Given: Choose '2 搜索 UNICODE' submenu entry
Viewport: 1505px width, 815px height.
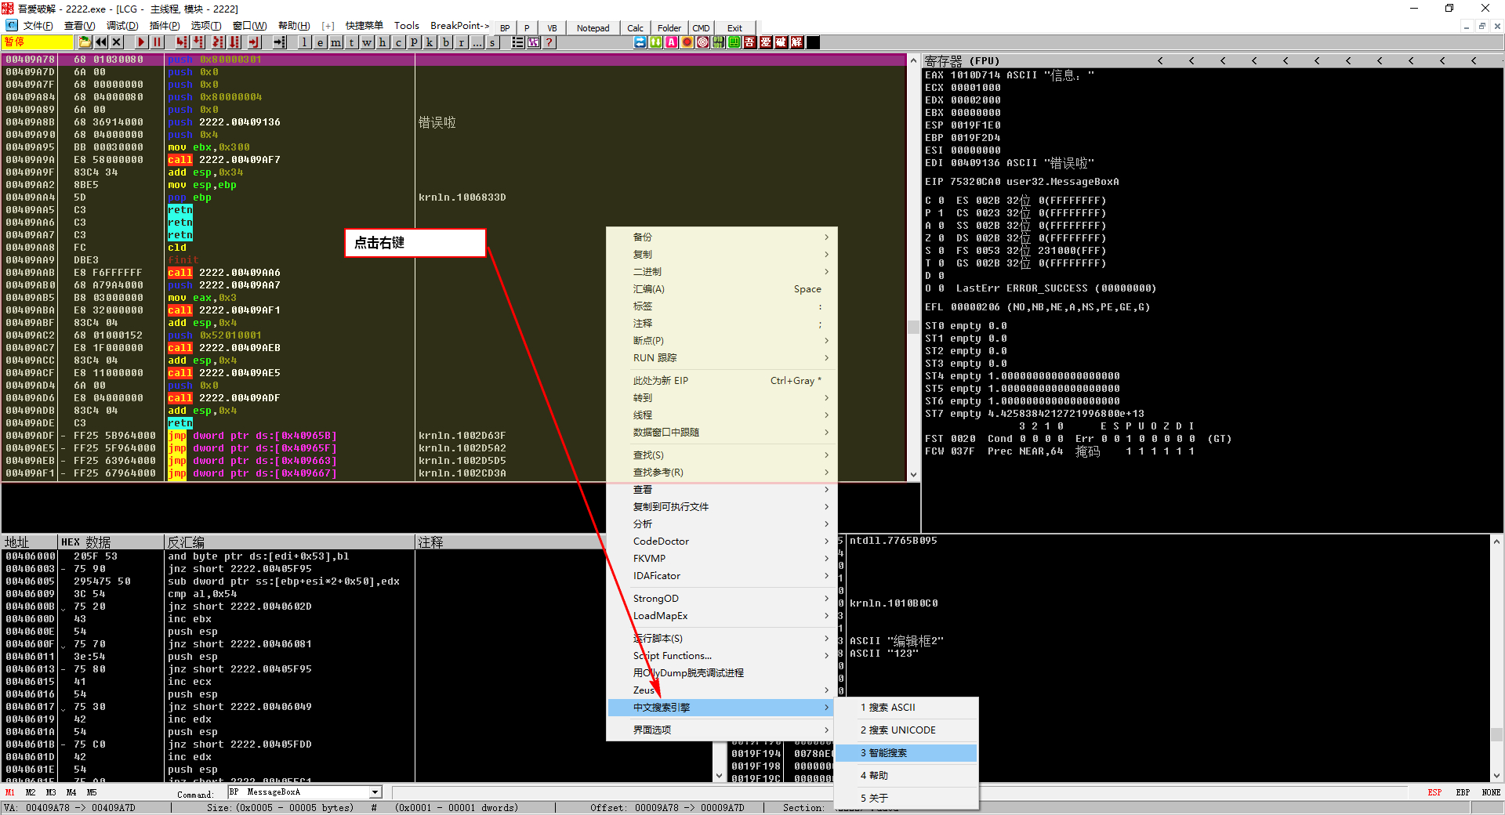Looking at the screenshot, I should pyautogui.click(x=907, y=730).
